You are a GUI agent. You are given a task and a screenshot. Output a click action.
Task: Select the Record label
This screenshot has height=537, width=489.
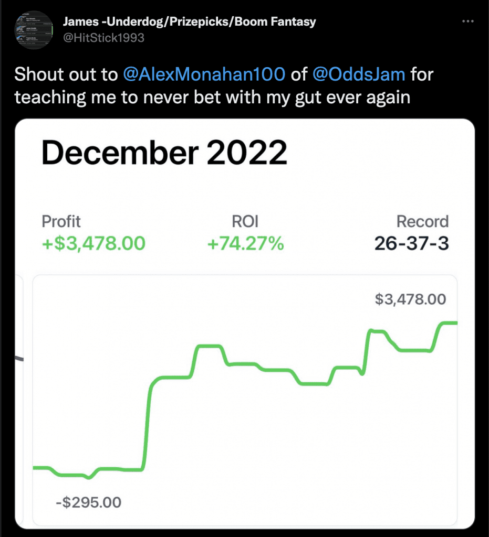tap(422, 222)
